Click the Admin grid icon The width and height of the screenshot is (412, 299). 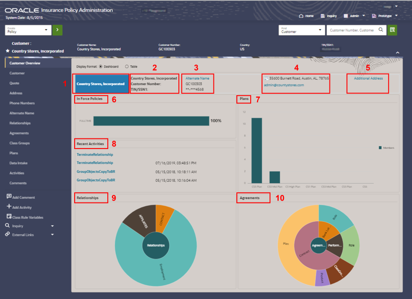coord(346,16)
